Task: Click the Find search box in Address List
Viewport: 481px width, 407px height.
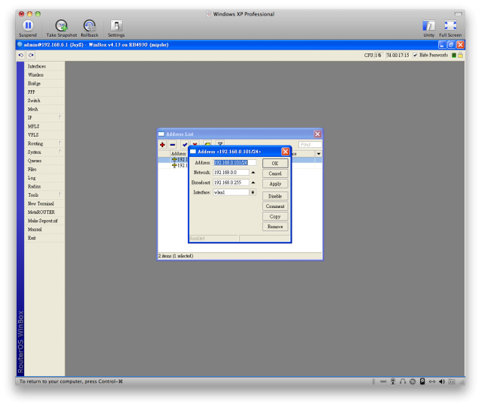Action: tap(310, 145)
